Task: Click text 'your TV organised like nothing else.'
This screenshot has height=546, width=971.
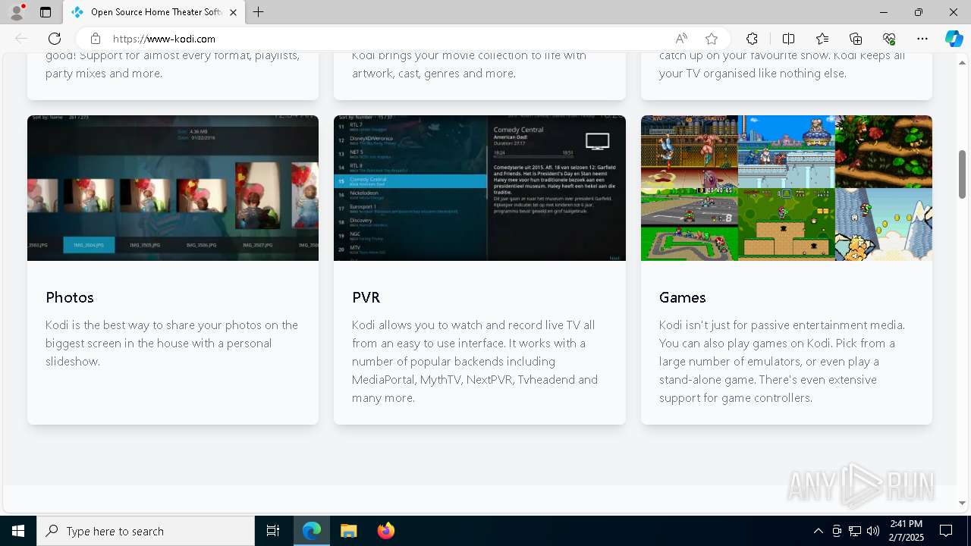Action: pos(753,74)
